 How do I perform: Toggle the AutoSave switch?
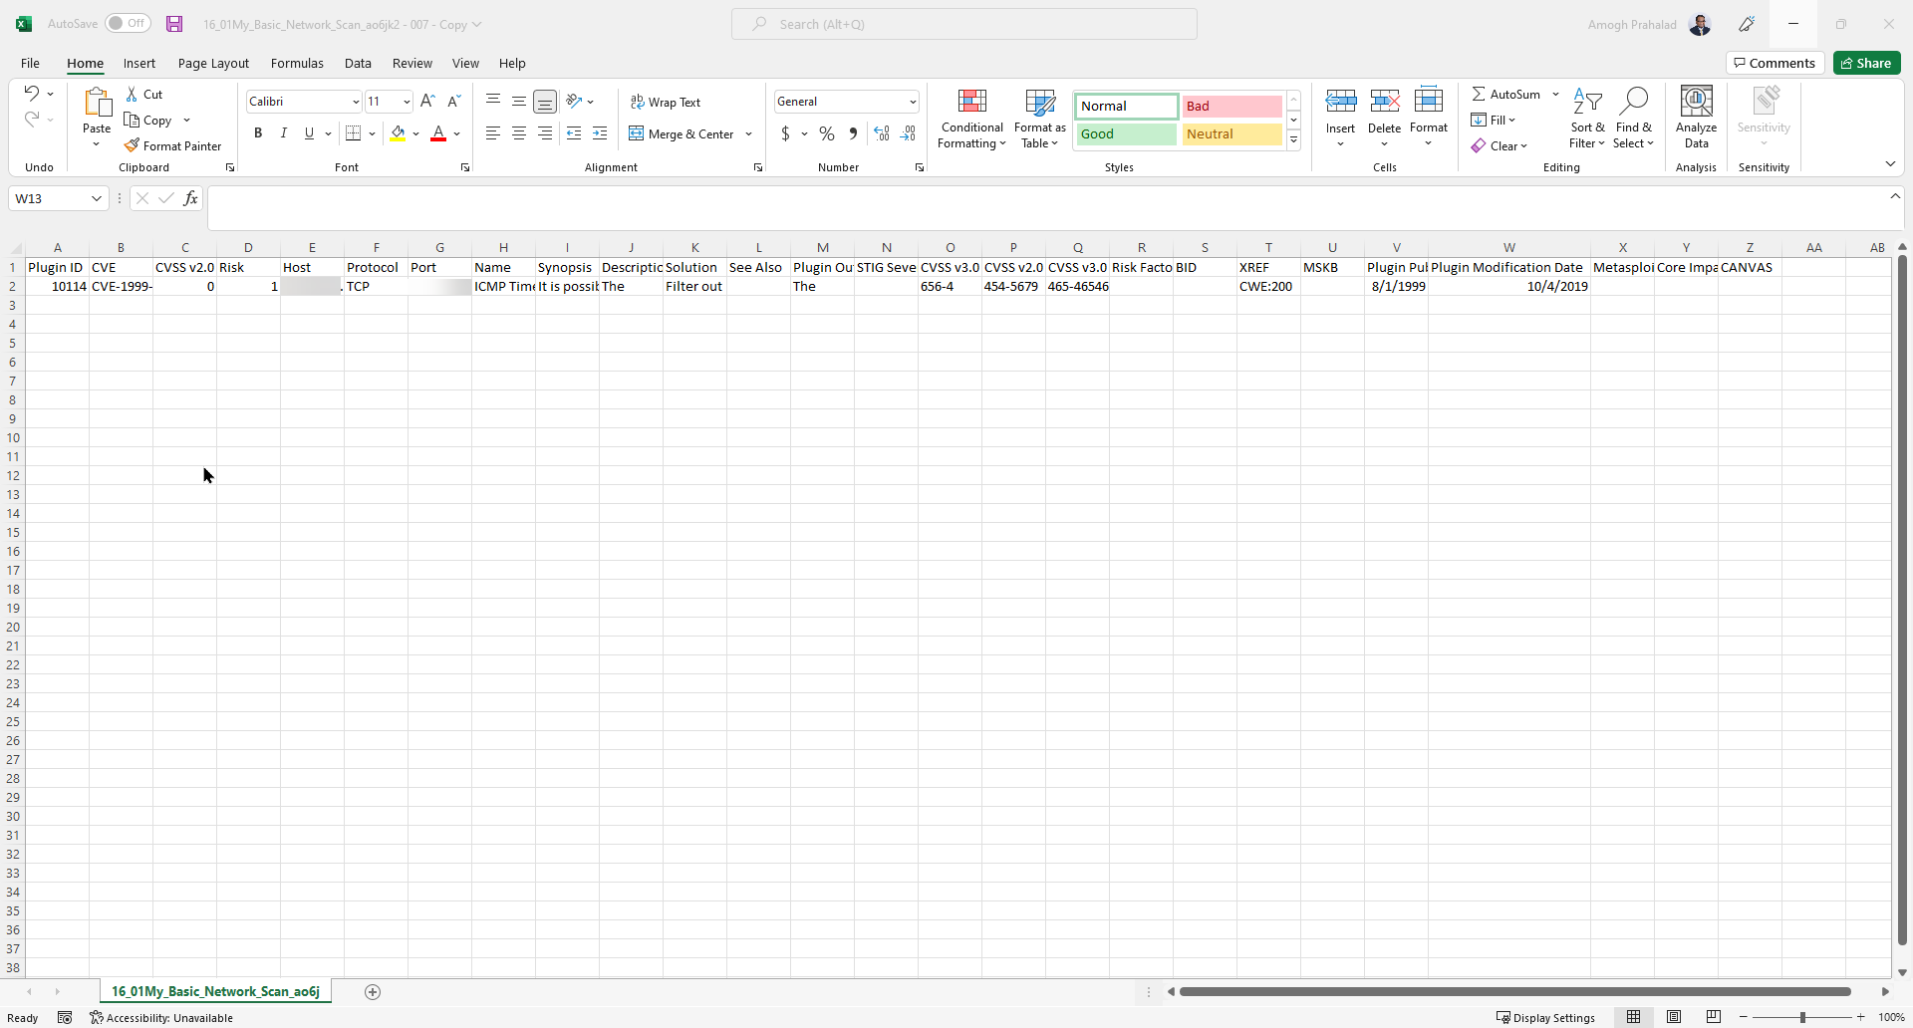pyautogui.click(x=128, y=24)
